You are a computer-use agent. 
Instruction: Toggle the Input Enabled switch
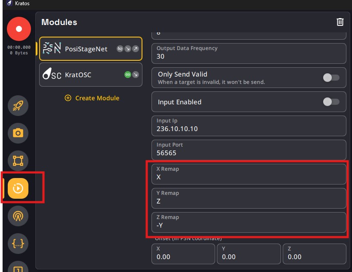click(x=331, y=102)
